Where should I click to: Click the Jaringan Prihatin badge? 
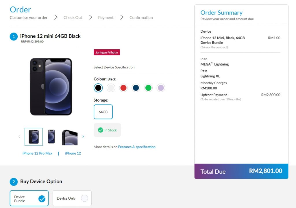[x=107, y=53]
